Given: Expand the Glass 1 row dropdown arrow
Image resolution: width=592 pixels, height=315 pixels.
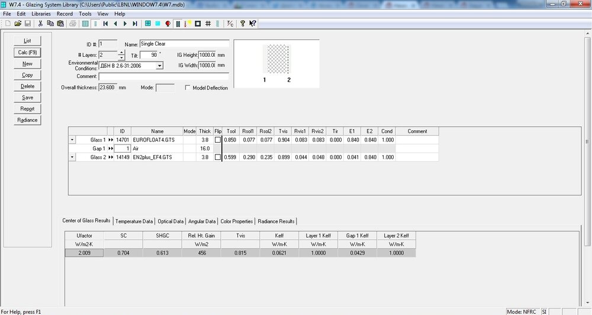Looking at the screenshot, I should tap(73, 140).
